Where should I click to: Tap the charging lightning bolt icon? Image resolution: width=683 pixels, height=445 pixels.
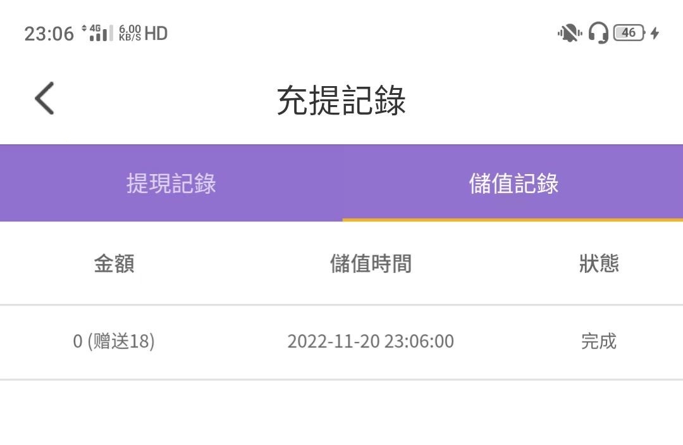tap(655, 33)
